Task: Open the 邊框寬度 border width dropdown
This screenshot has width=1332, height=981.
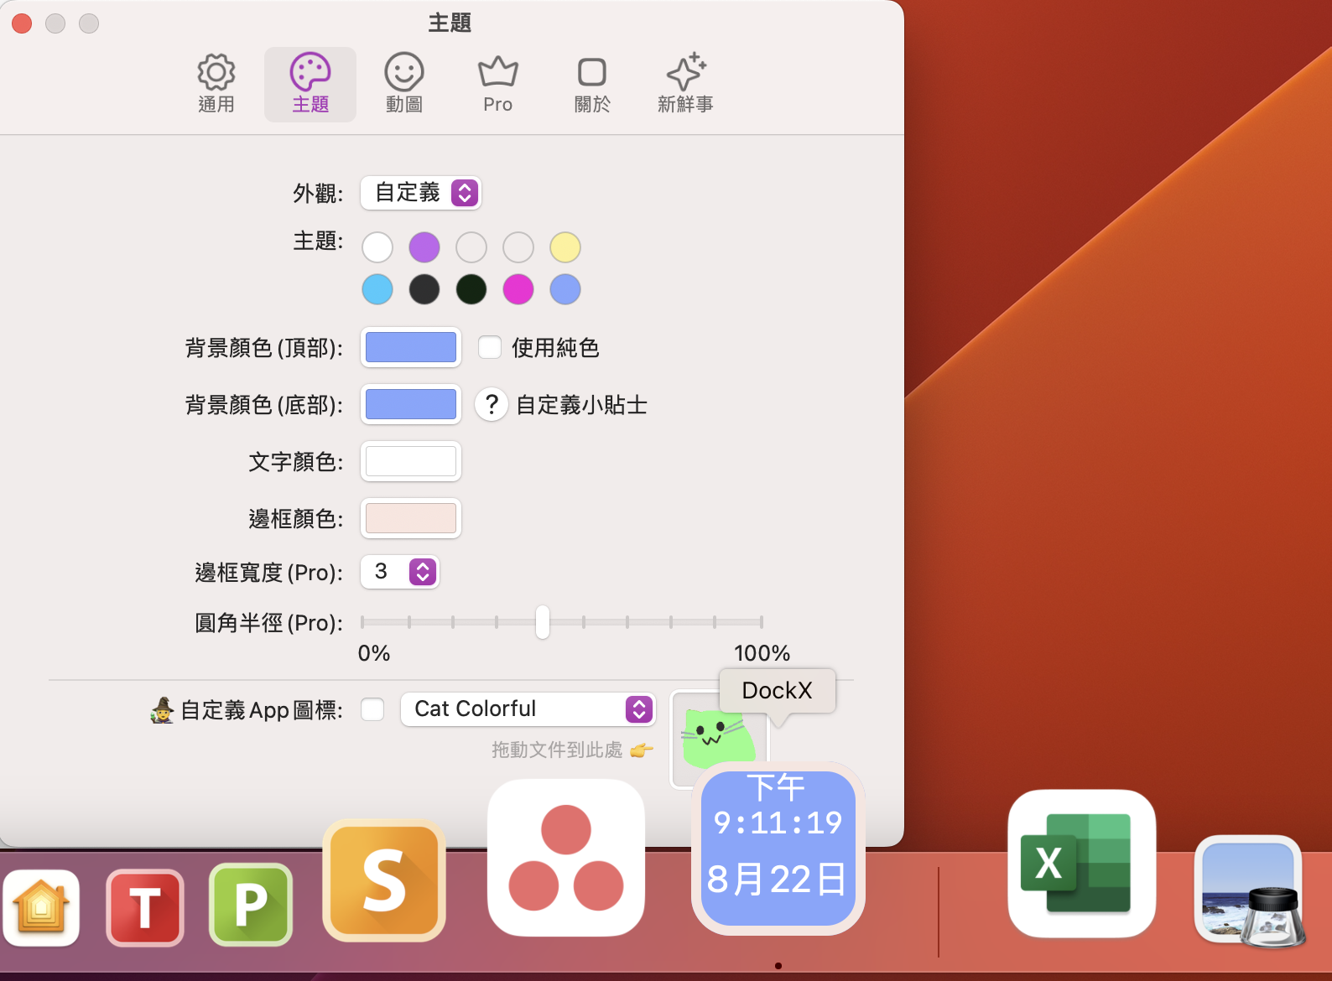Action: point(400,572)
